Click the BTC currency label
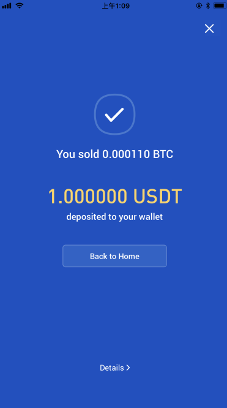This screenshot has width=227, height=408. (x=163, y=154)
